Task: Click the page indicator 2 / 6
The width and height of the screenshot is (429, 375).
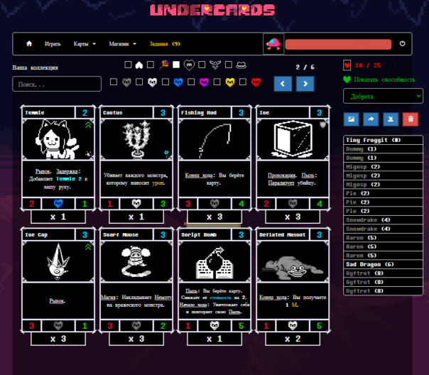Action: [x=305, y=67]
